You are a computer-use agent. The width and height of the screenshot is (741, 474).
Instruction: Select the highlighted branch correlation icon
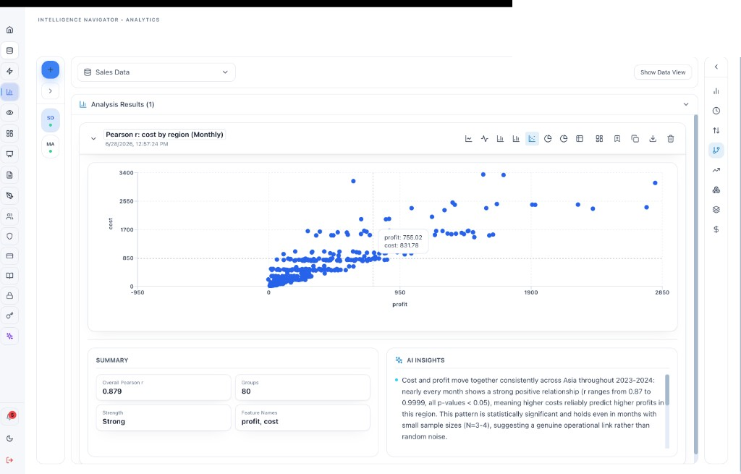(x=716, y=151)
